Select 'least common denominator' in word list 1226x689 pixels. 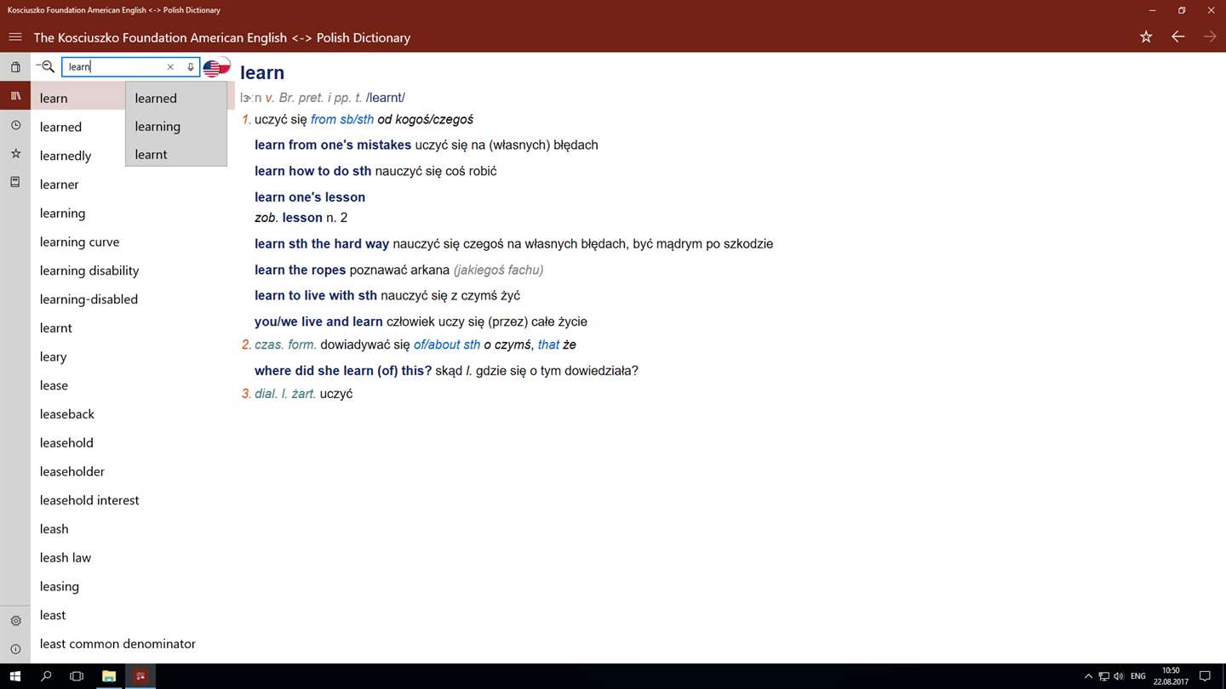pos(132,644)
